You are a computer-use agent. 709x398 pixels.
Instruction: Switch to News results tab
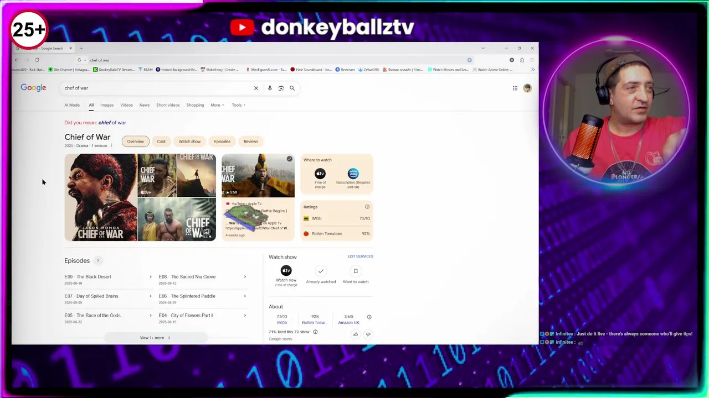click(x=145, y=105)
